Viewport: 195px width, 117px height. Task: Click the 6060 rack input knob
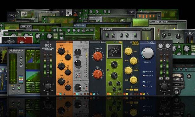click(48, 86)
